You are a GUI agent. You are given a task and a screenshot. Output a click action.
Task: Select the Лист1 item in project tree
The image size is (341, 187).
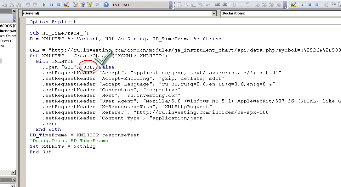point(6,41)
